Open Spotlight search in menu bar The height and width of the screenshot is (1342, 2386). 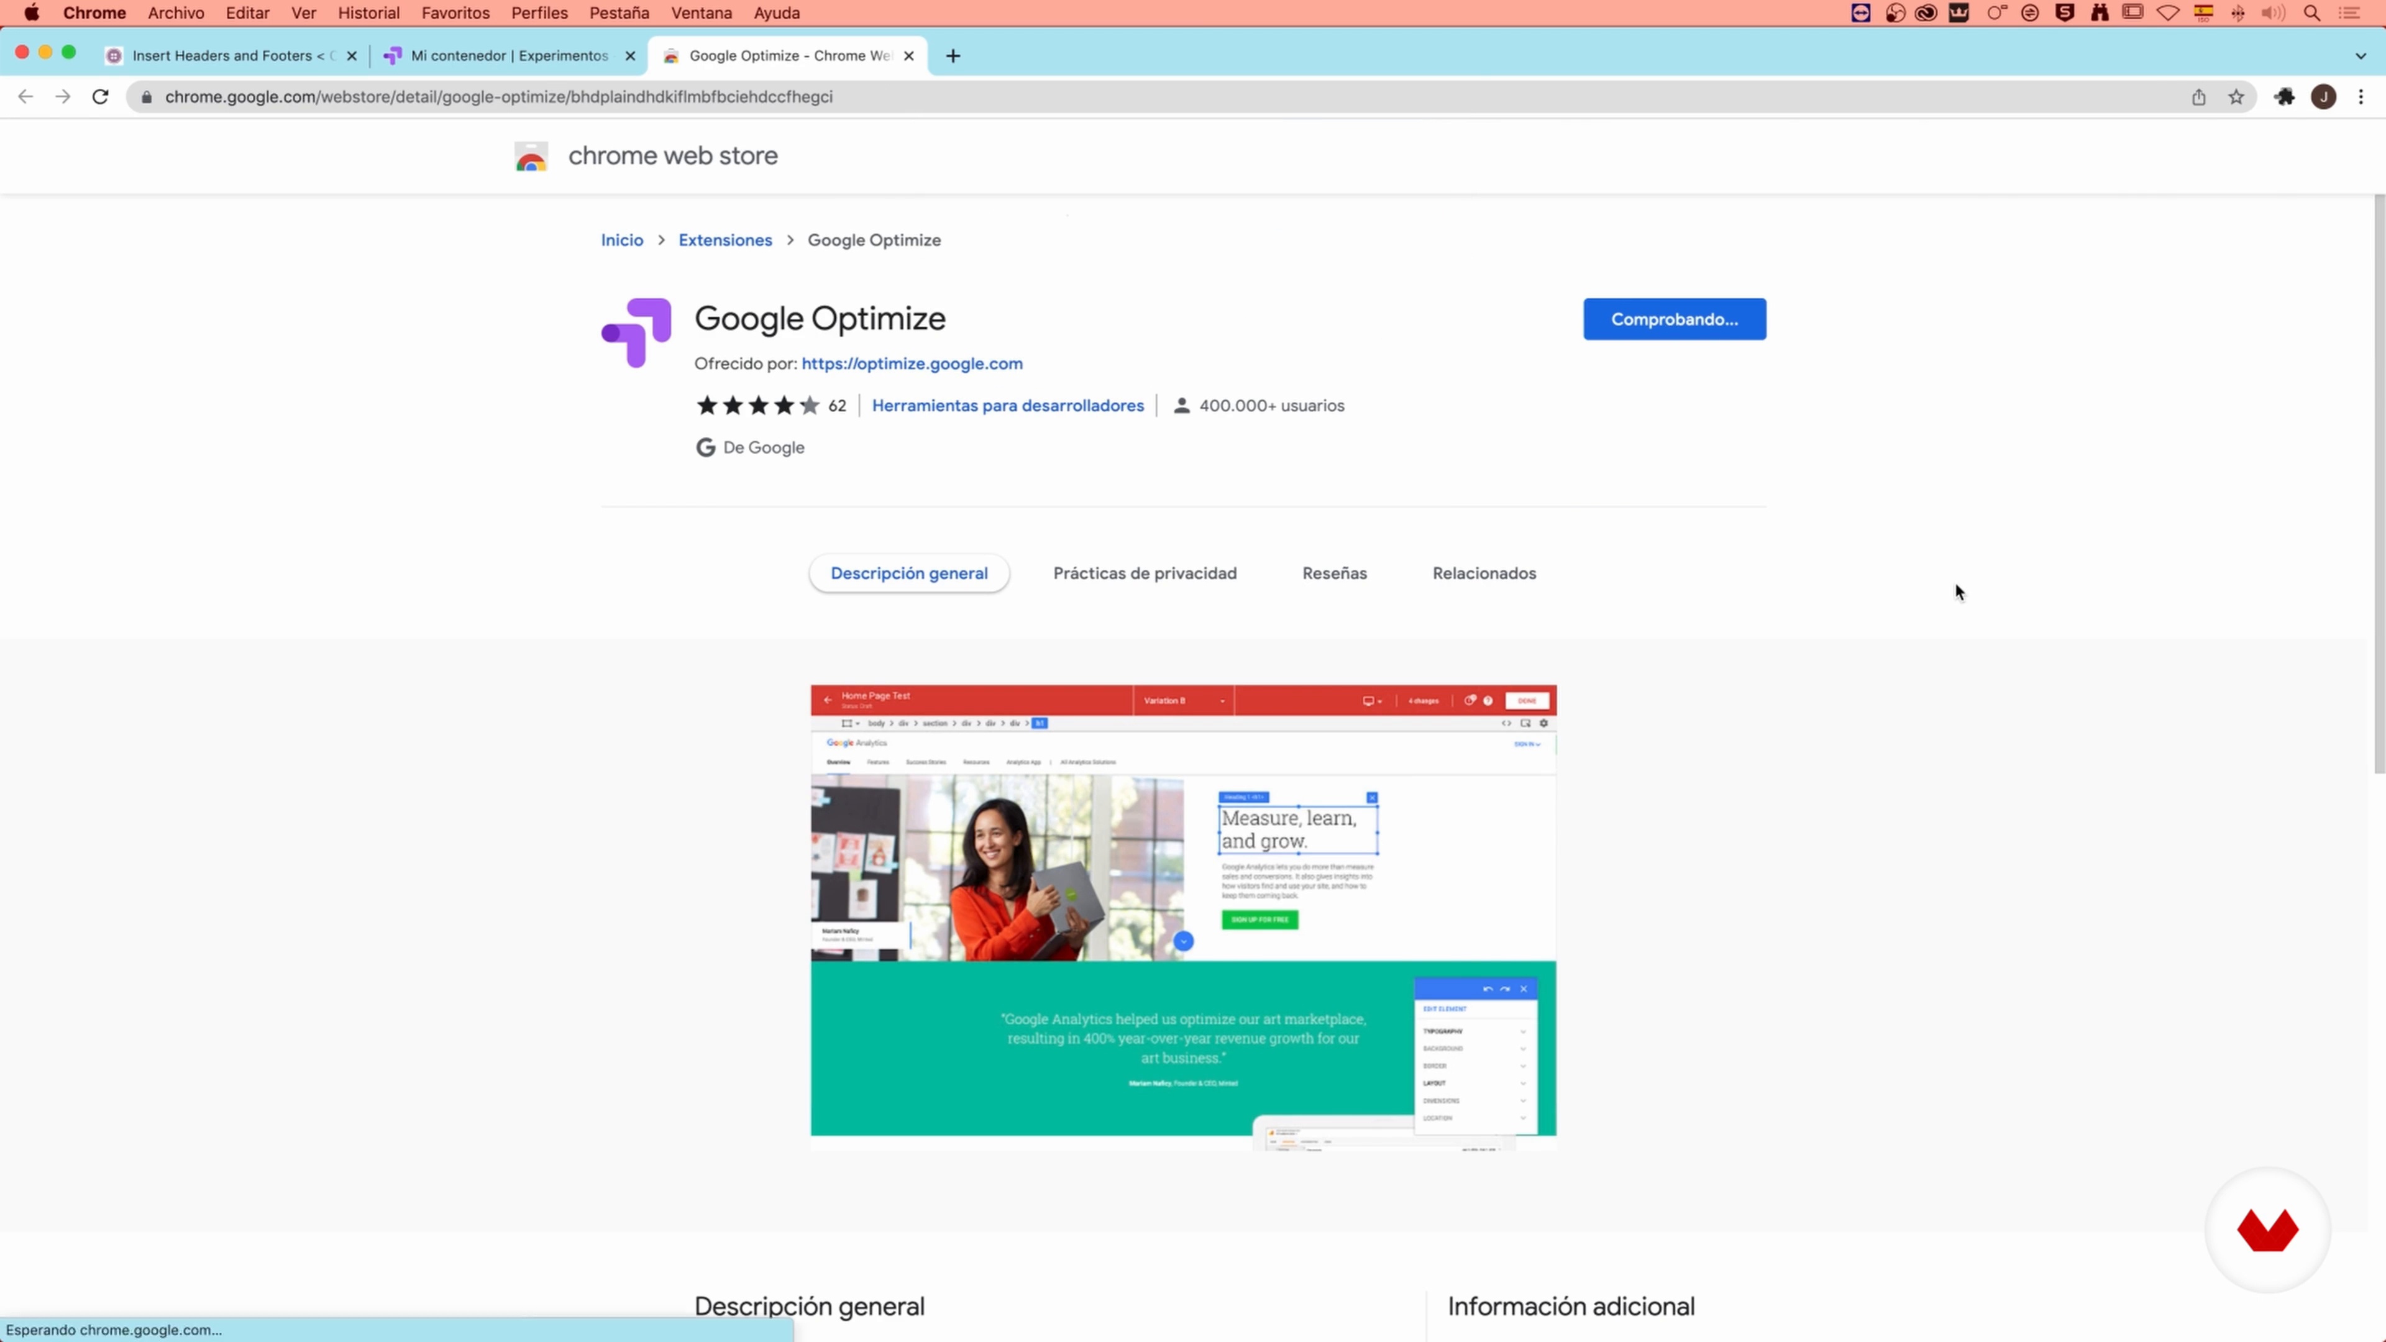[2312, 13]
